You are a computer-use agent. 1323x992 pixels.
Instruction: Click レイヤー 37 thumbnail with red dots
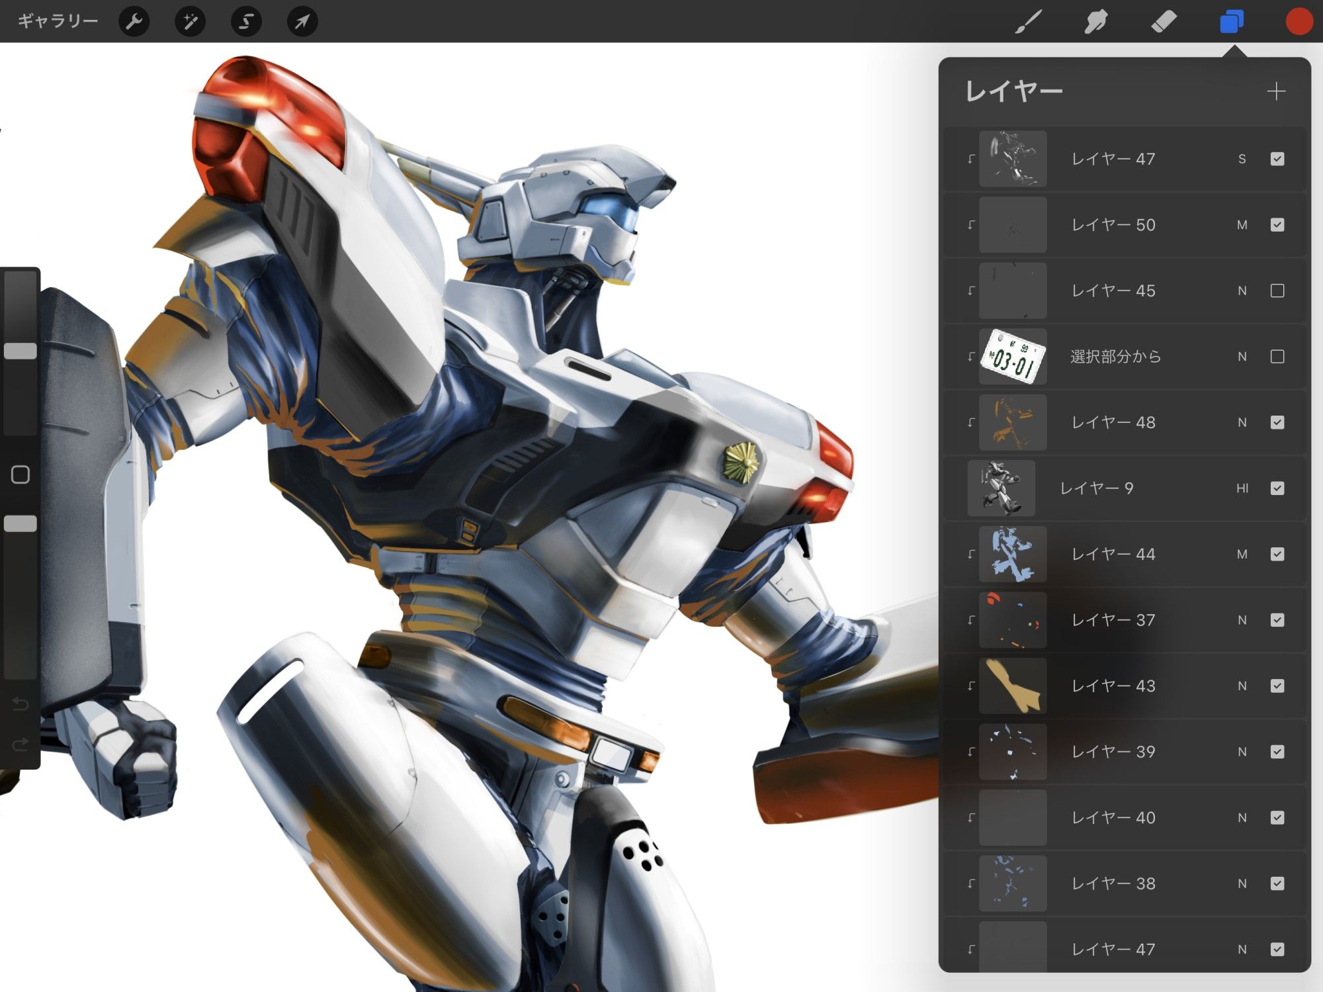click(x=1013, y=620)
